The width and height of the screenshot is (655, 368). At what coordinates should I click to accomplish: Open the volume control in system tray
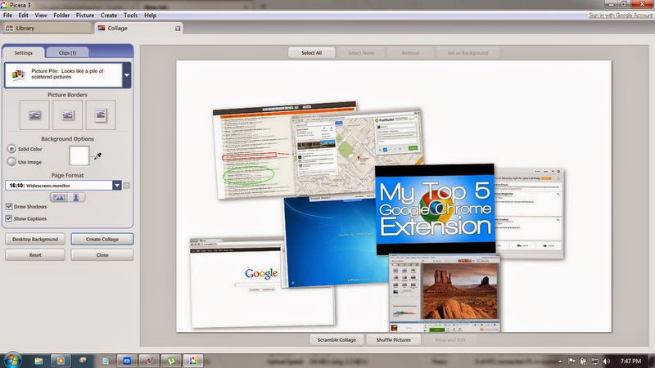click(607, 361)
